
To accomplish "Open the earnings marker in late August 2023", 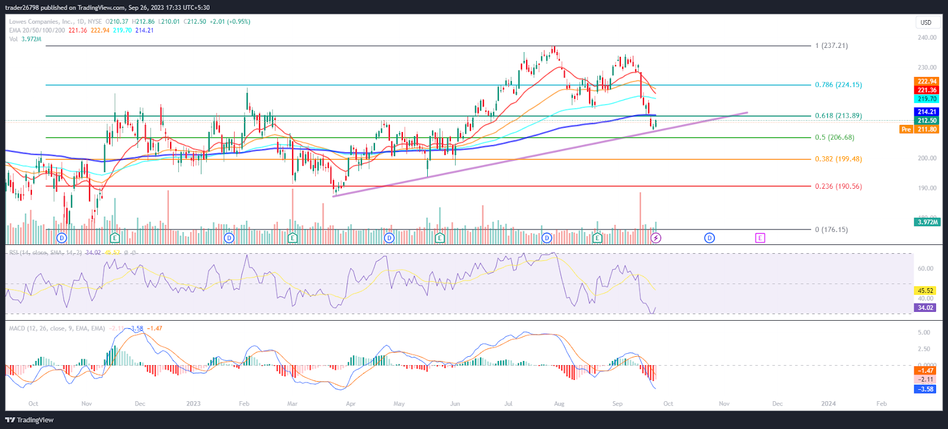I will (597, 238).
